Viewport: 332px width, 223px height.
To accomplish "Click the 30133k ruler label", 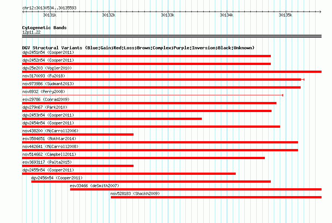I will (167, 15).
